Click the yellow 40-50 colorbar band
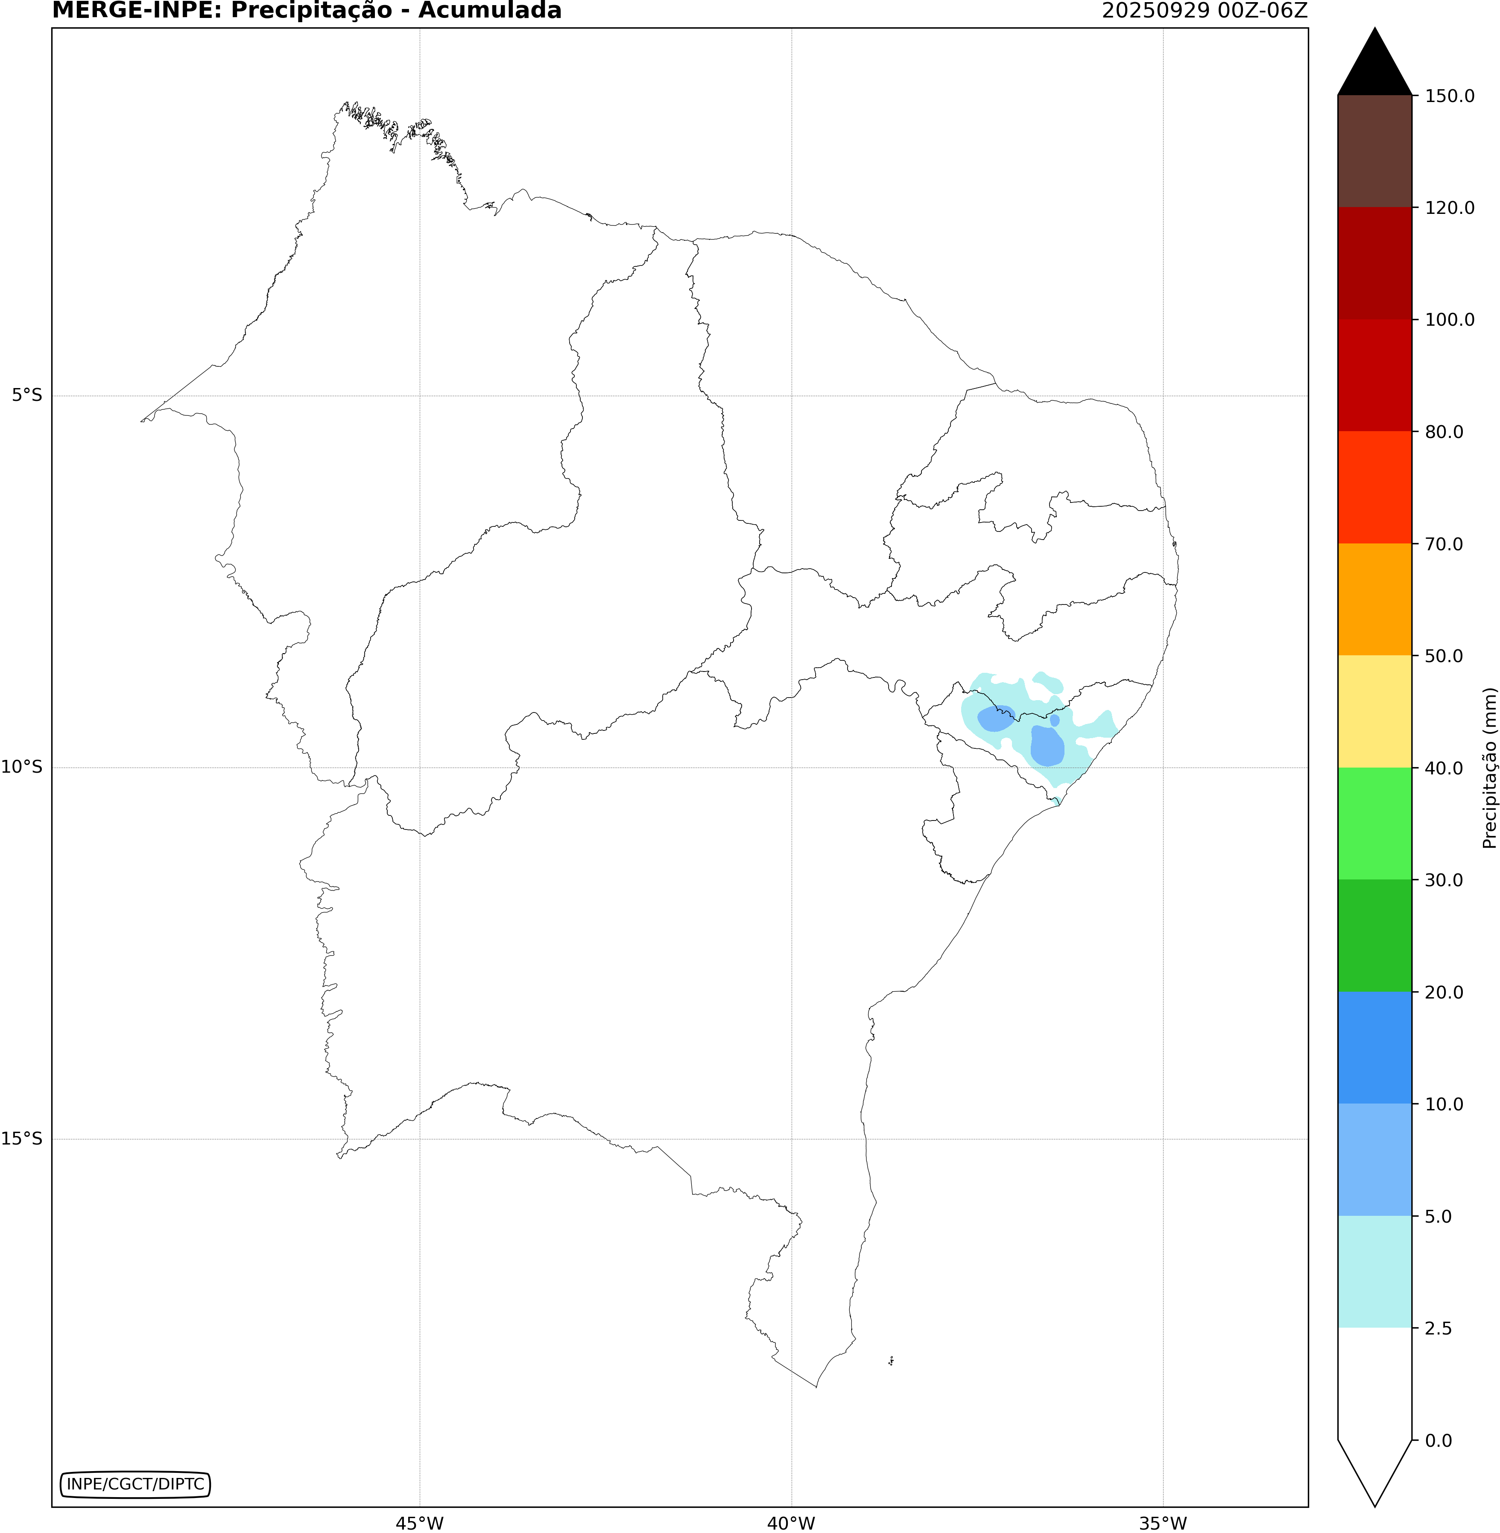The width and height of the screenshot is (1500, 1533). click(1374, 711)
